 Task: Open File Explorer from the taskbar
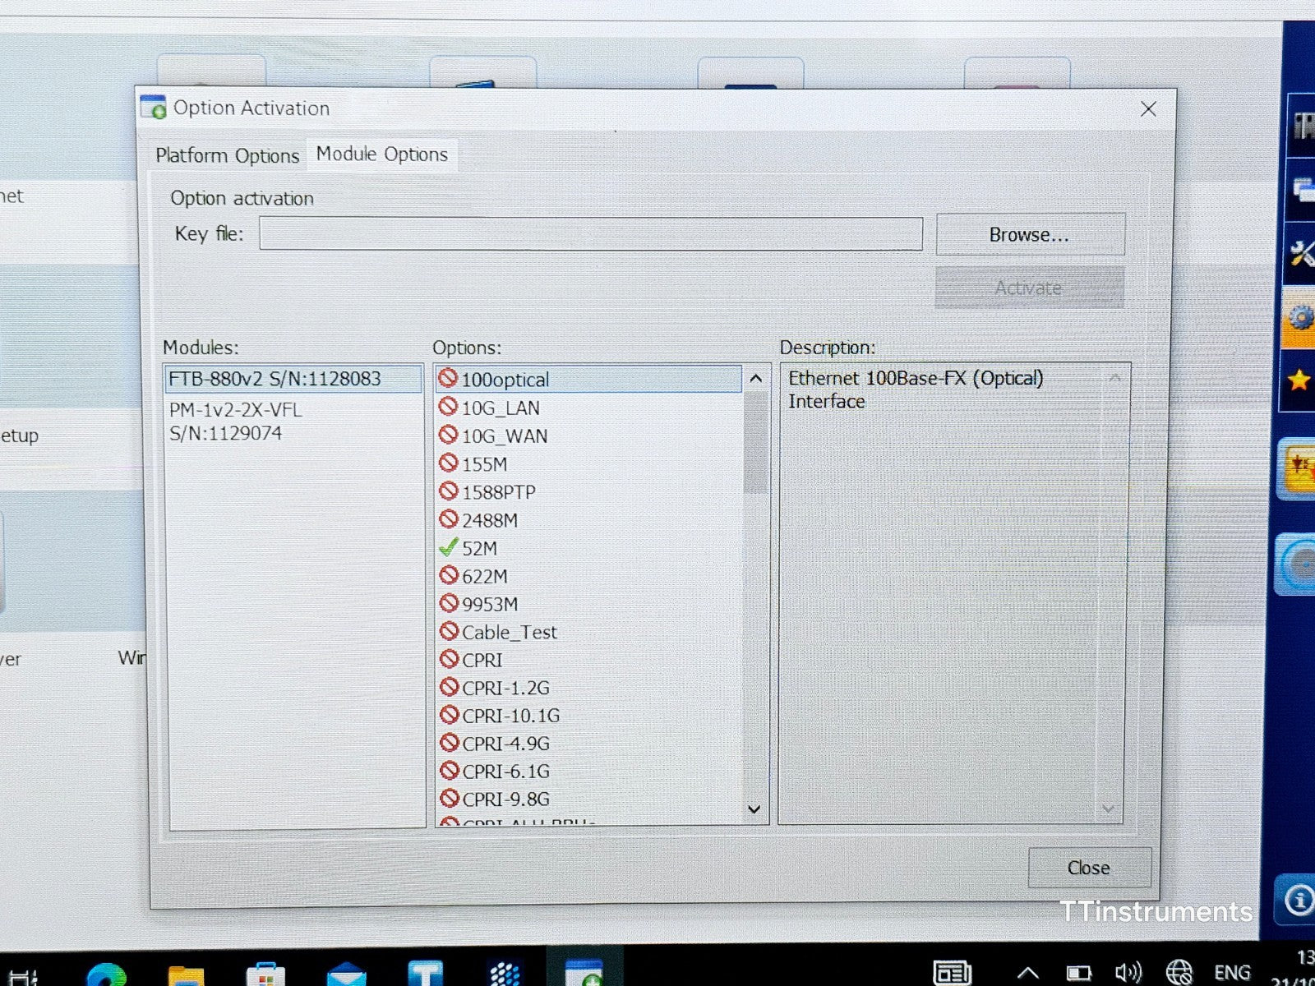pos(186,975)
